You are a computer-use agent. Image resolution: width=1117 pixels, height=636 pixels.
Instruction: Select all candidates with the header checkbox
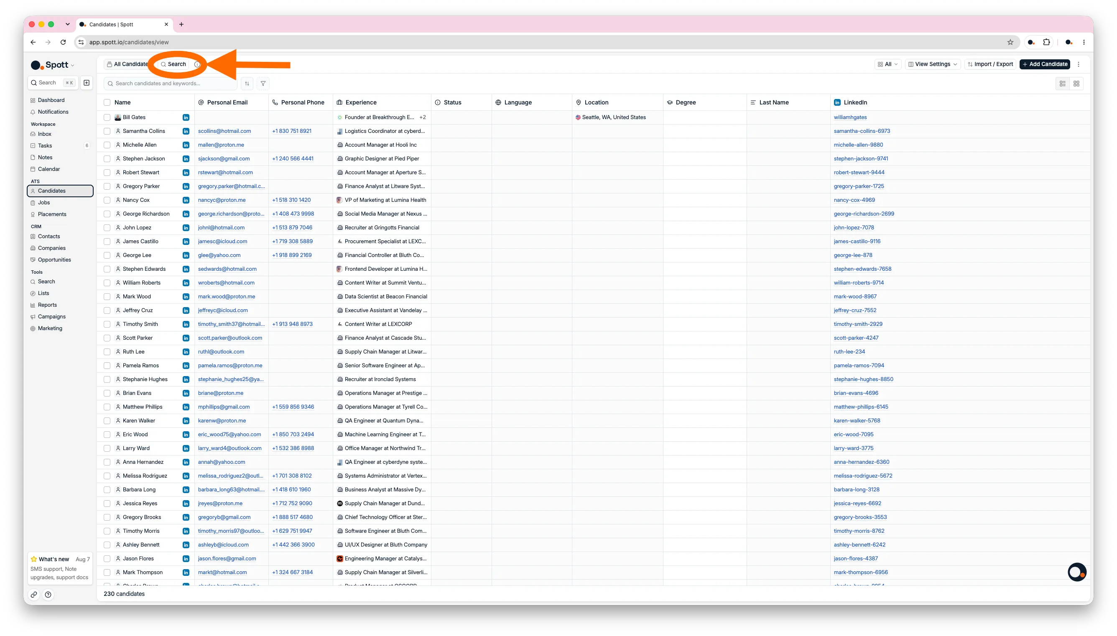(107, 103)
